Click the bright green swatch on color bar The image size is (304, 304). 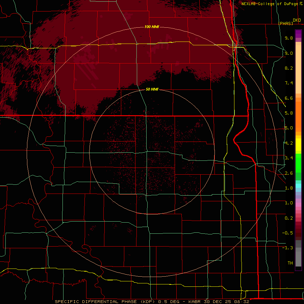coord(298,163)
